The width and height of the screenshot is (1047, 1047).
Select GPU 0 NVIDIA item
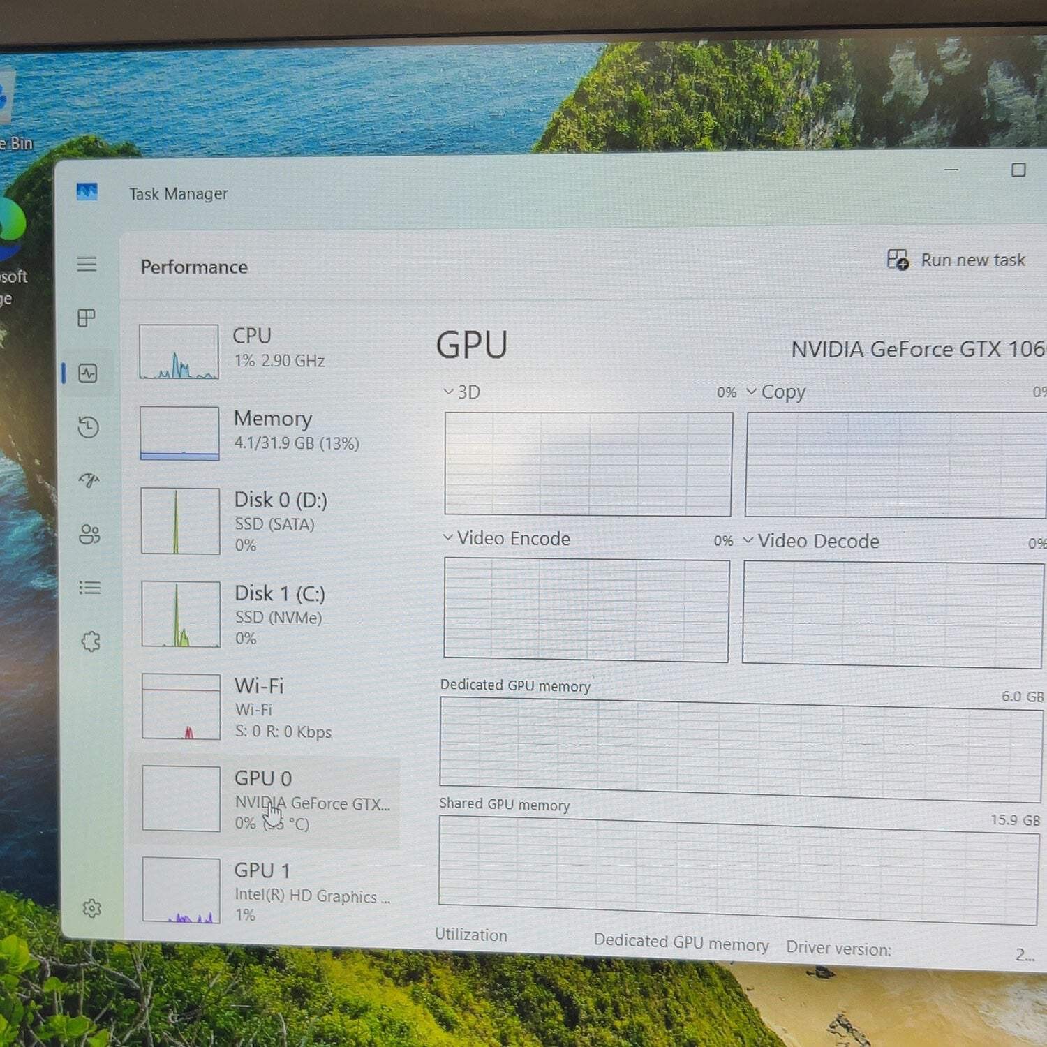click(265, 800)
